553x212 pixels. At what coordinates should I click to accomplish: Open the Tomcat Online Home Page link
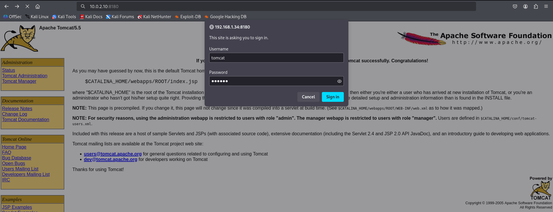14,147
